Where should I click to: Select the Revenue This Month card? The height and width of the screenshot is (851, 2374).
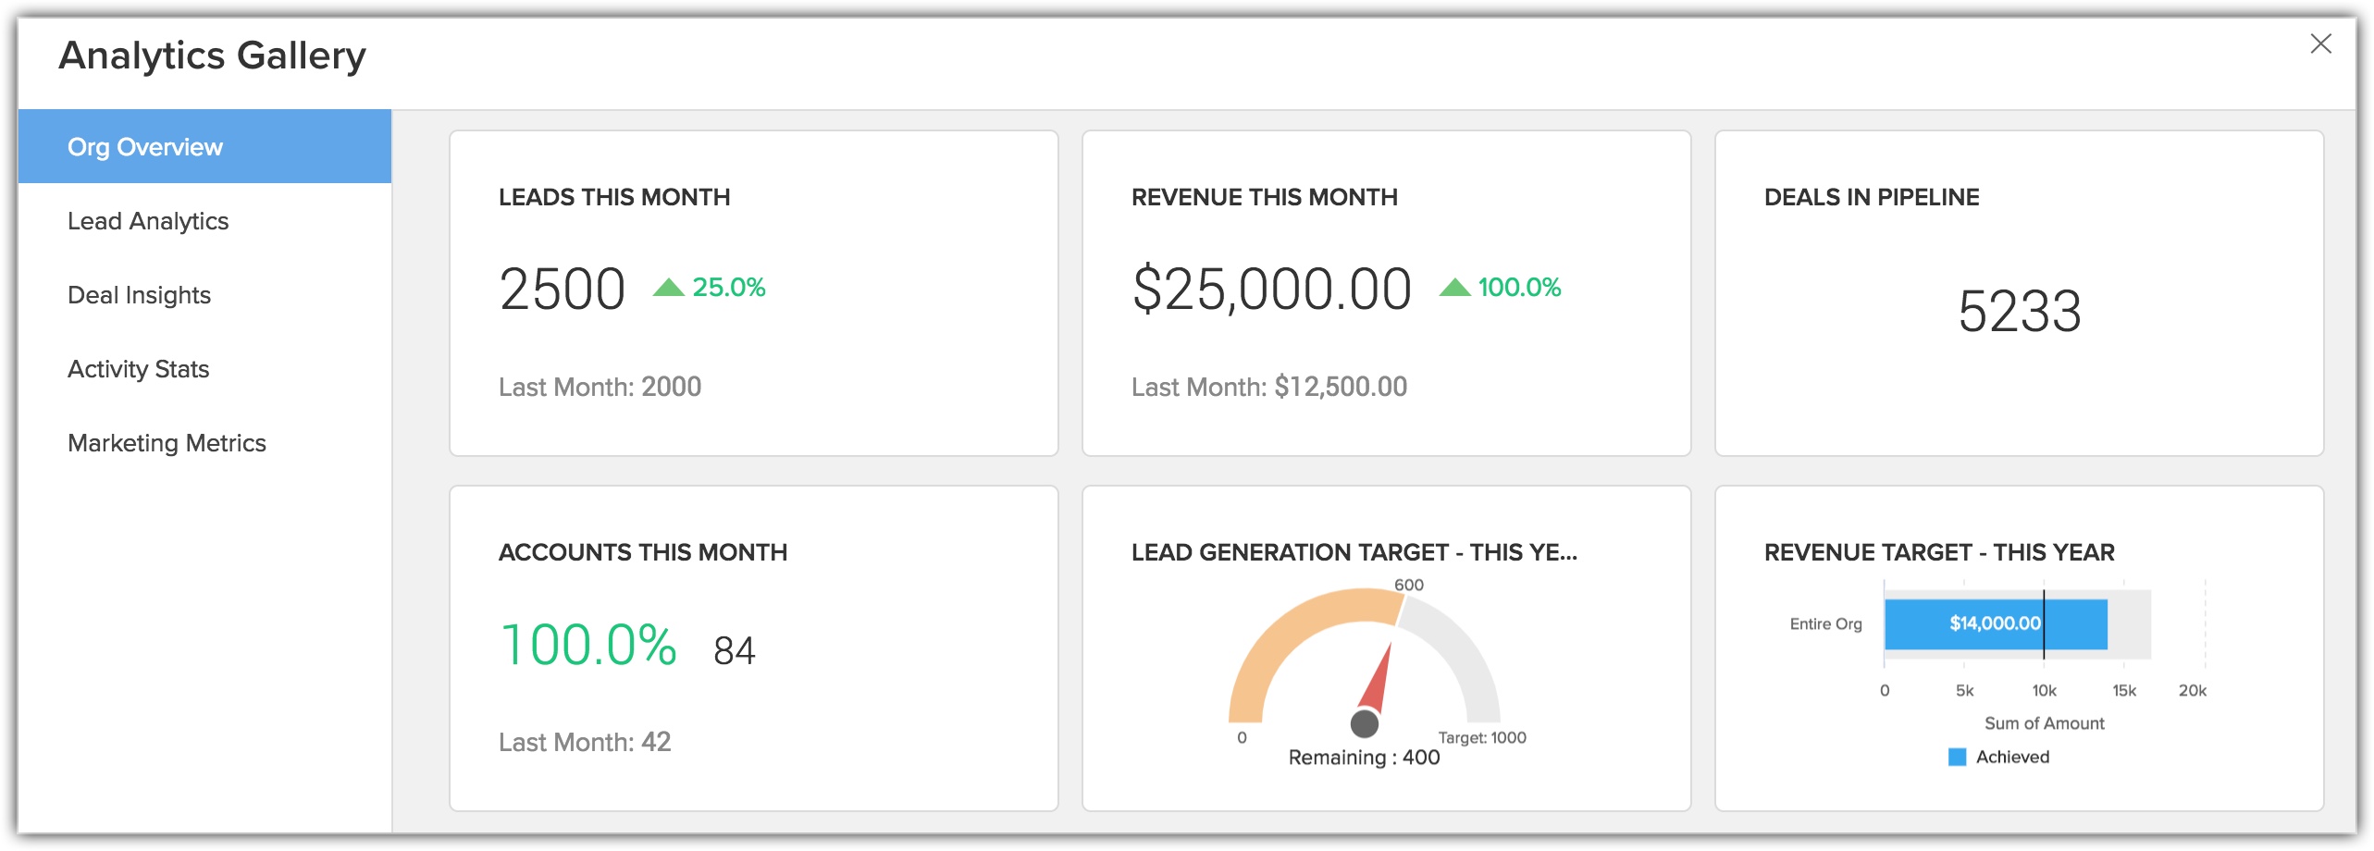tap(1386, 292)
